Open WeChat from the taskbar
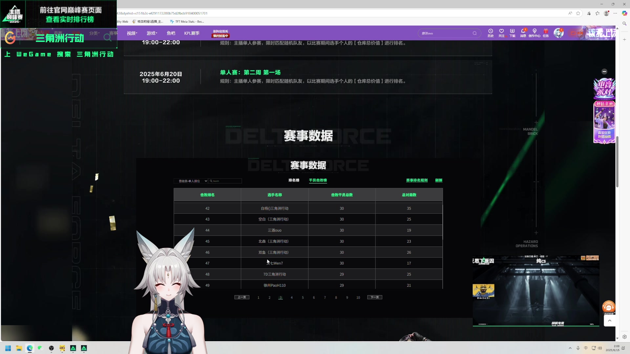The height and width of the screenshot is (354, 630). point(40,348)
